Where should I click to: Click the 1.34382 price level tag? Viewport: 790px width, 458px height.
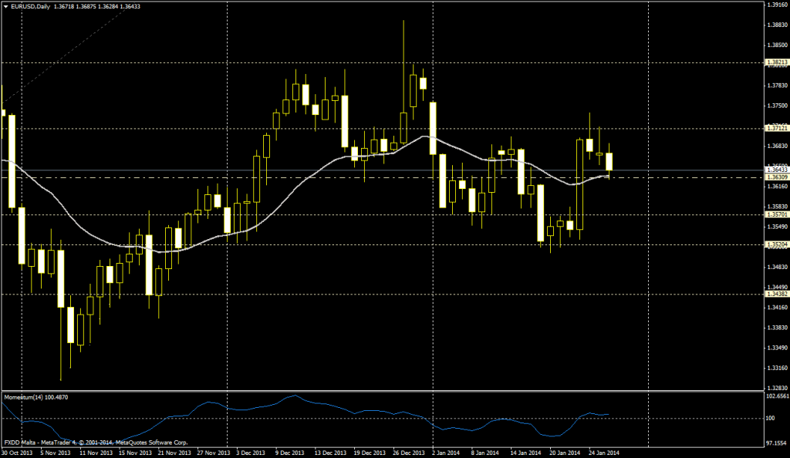pyautogui.click(x=776, y=294)
